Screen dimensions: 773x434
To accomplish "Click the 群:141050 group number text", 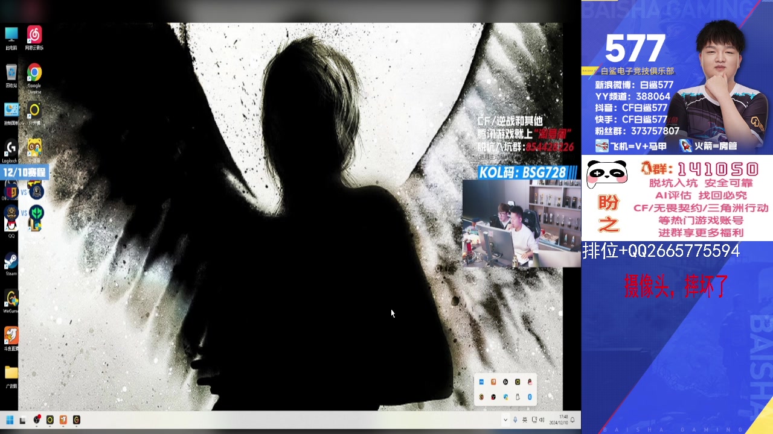I will click(700, 169).
